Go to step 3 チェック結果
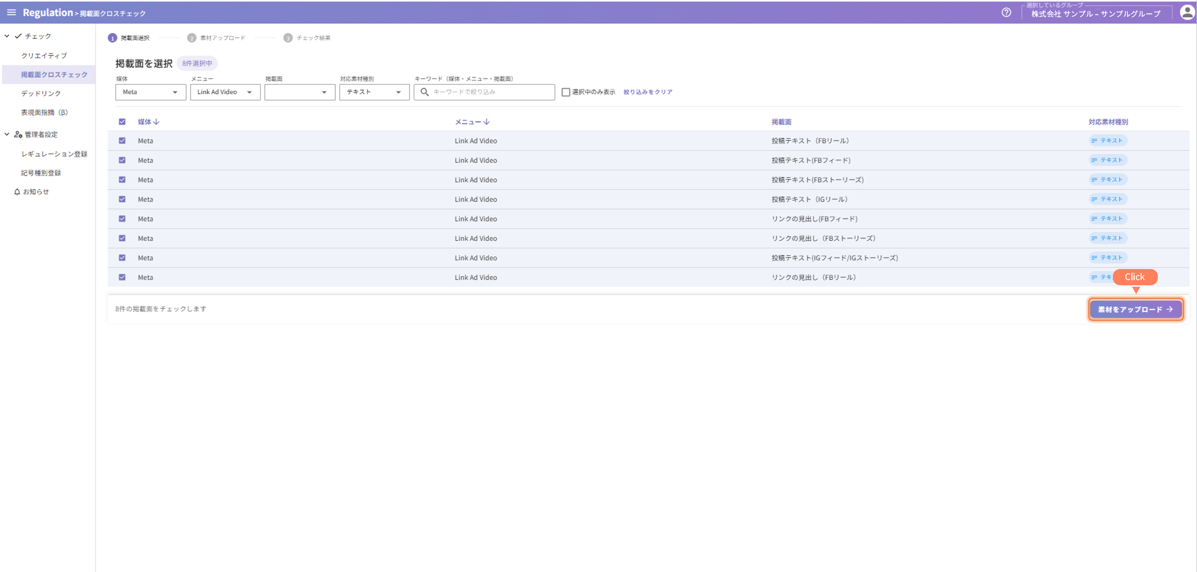The width and height of the screenshot is (1197, 572). (307, 38)
